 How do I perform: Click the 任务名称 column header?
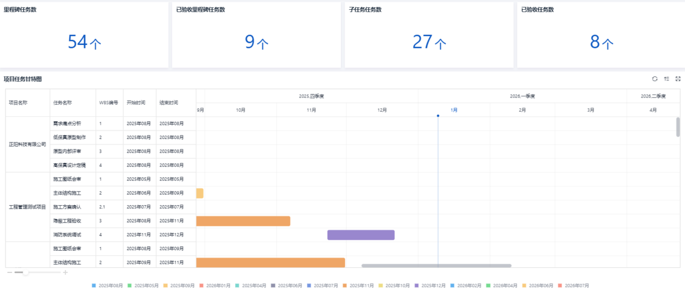tap(63, 103)
